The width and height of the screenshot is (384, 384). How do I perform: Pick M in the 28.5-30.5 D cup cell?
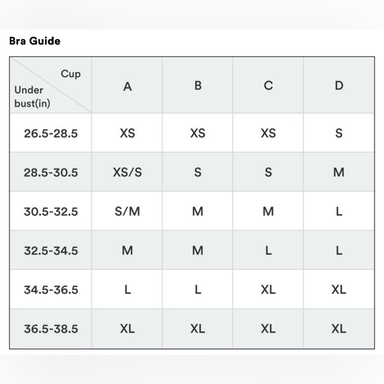pos(339,172)
